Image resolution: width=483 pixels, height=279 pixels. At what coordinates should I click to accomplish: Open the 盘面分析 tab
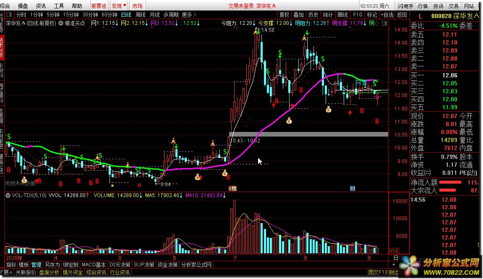[49, 272]
